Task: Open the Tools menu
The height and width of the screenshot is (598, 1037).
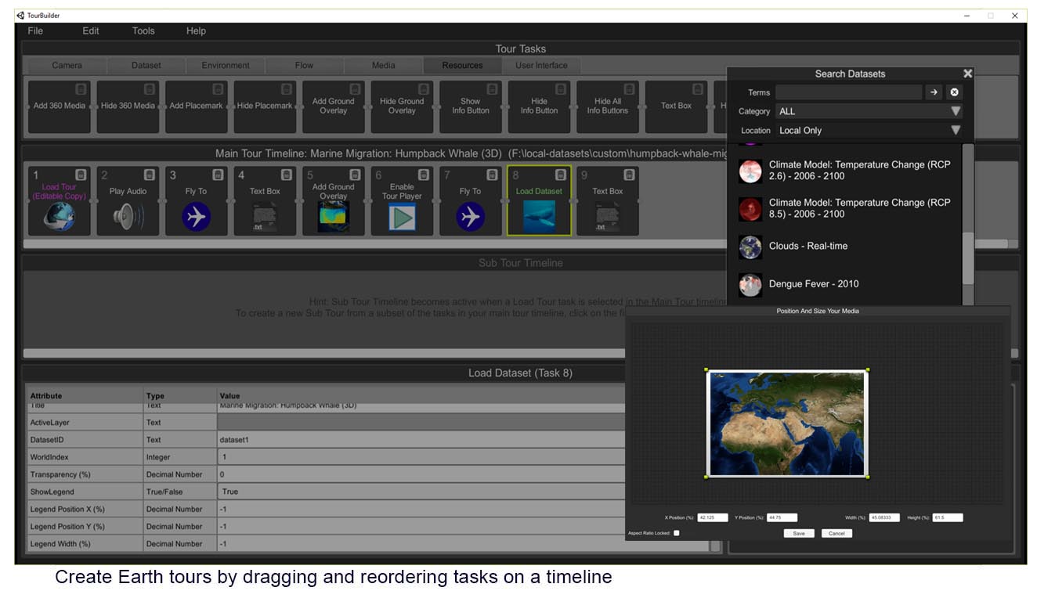Action: [x=143, y=31]
